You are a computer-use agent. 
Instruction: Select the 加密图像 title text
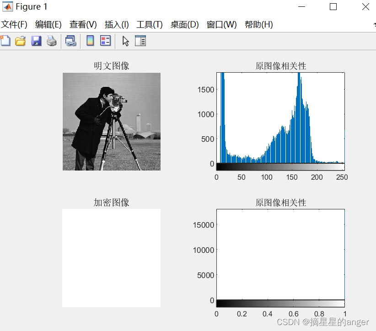pyautogui.click(x=112, y=203)
